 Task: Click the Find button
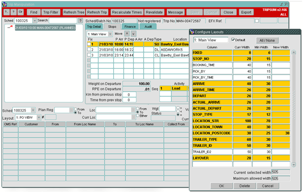(34, 12)
